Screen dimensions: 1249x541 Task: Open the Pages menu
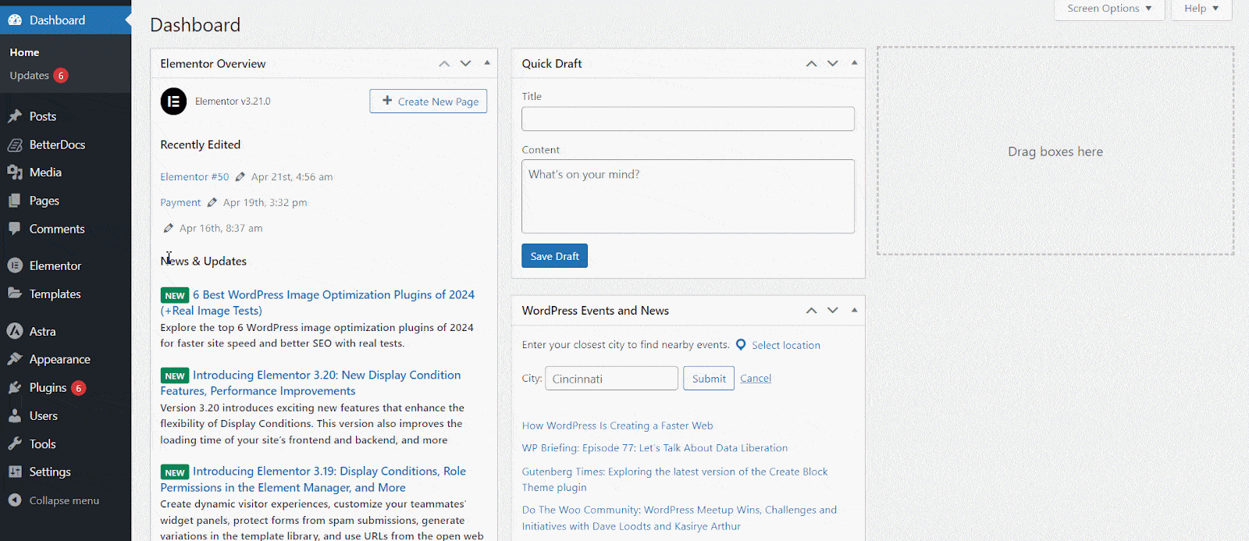(x=44, y=201)
